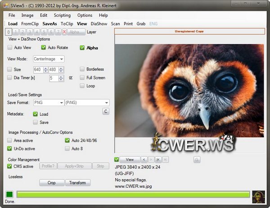Click the dark green status color square
Viewport: 270px width, 208px height.
point(9,194)
